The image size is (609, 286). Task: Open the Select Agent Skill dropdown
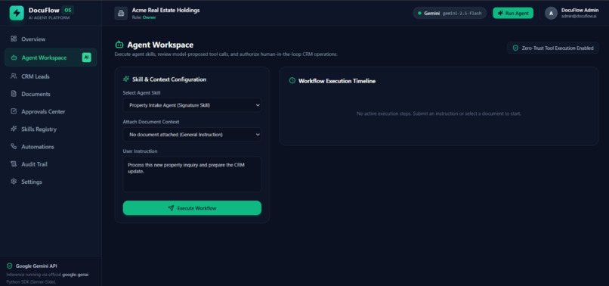(x=192, y=105)
